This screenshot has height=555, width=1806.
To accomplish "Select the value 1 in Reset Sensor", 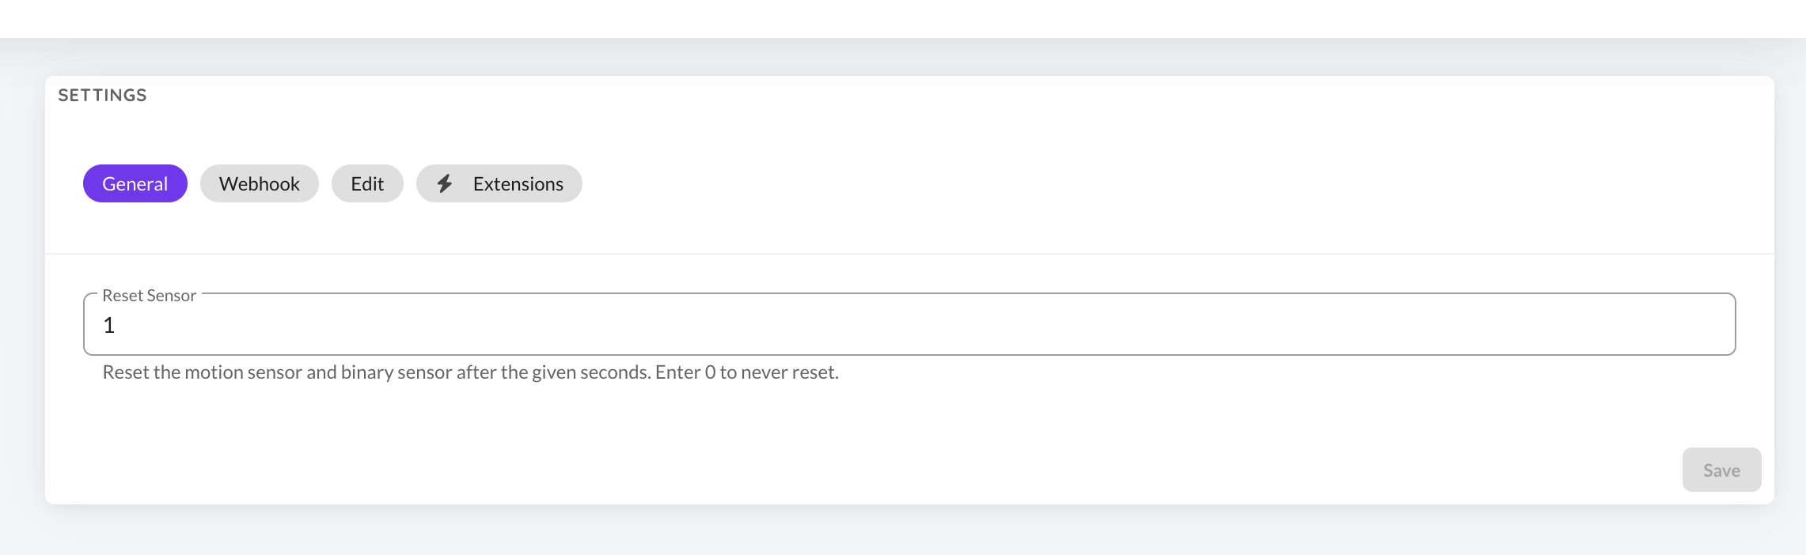I will [110, 324].
